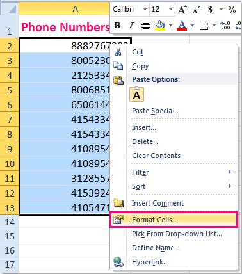This screenshot has width=242, height=274.
Task: Open Paste Special... dialog
Action: point(173,111)
